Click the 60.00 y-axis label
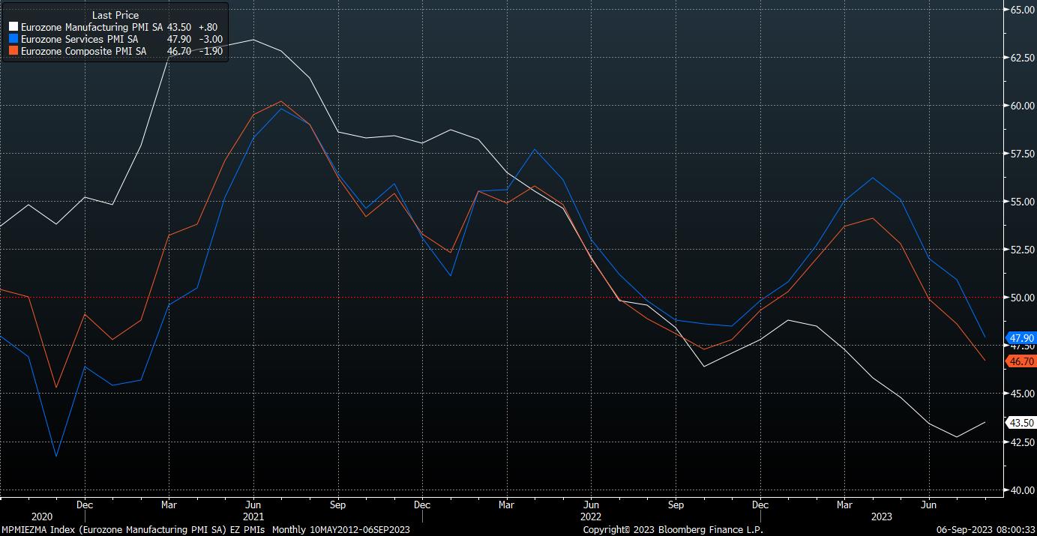The image size is (1037, 536). point(1022,106)
